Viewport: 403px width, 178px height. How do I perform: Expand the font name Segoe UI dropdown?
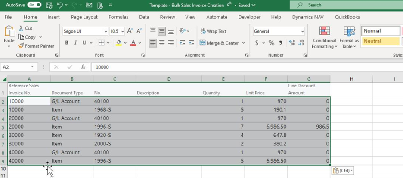point(106,31)
